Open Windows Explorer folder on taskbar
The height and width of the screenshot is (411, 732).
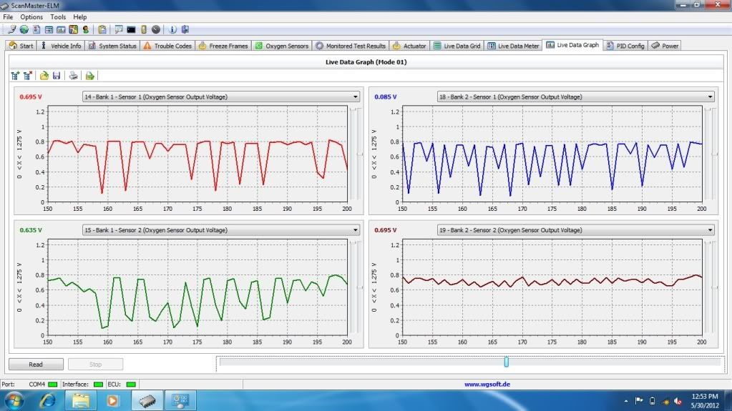coord(80,401)
